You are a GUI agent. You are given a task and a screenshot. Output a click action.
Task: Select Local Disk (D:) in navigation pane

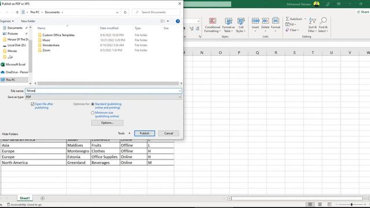pos(17,45)
